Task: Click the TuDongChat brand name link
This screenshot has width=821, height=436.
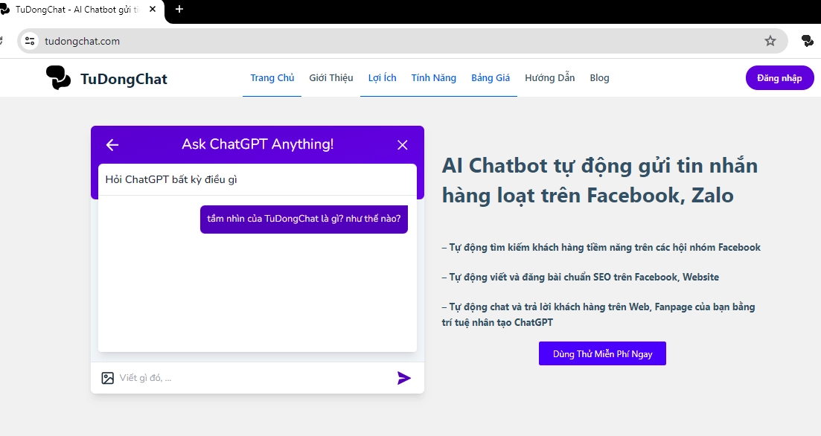Action: (x=124, y=79)
